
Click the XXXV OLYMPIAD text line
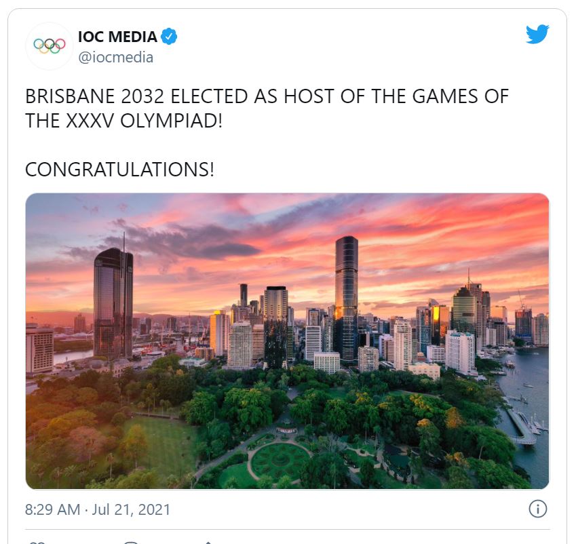pyautogui.click(x=123, y=121)
